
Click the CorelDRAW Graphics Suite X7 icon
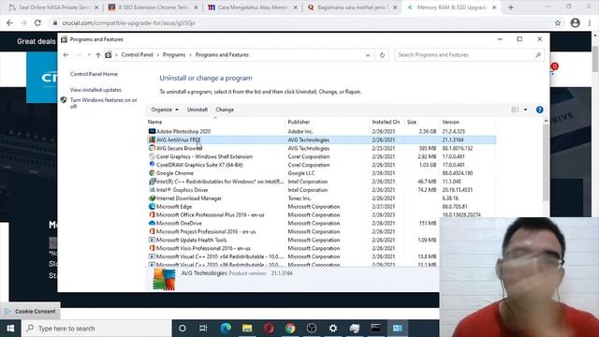152,165
